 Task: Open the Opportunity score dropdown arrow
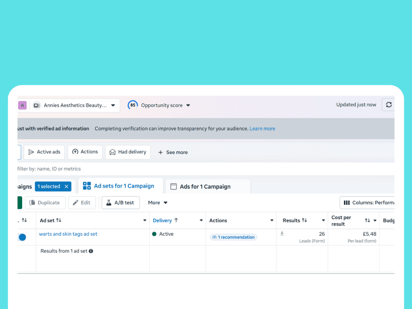(x=188, y=105)
